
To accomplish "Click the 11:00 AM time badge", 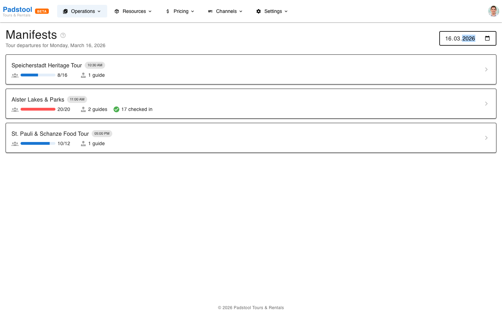I will tap(77, 99).
